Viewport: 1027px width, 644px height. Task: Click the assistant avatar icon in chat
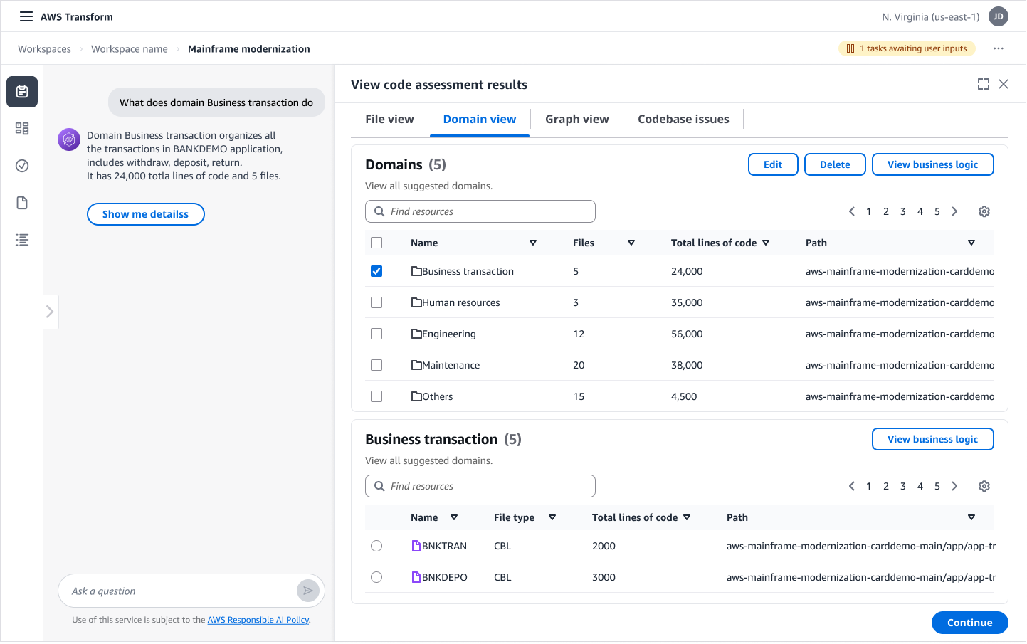click(69, 139)
